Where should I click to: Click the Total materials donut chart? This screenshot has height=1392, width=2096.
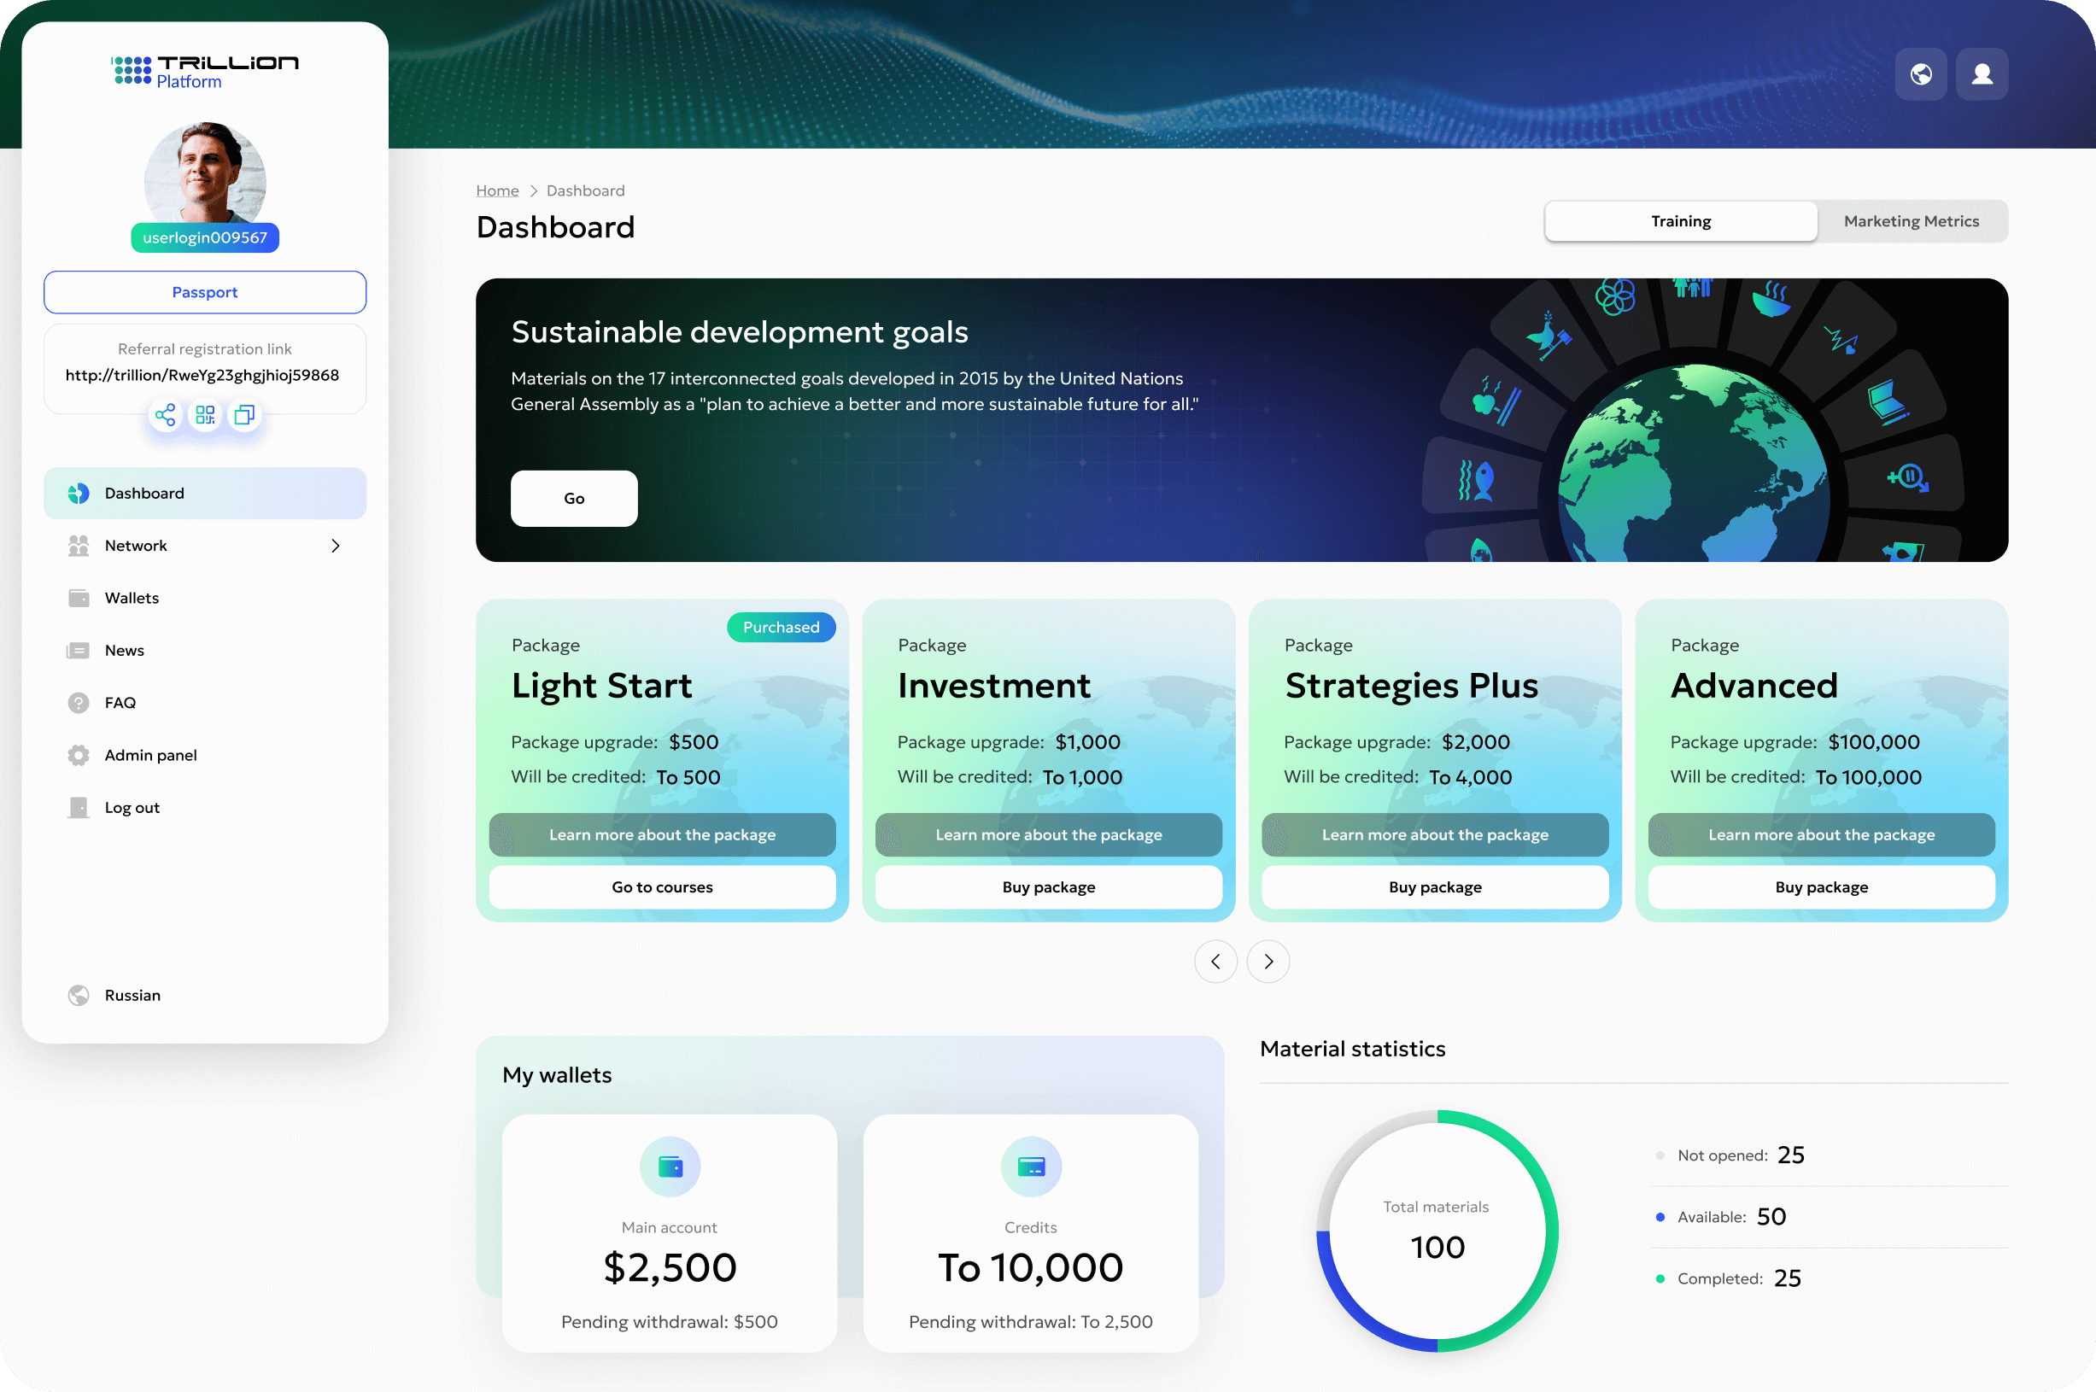coord(1437,1230)
